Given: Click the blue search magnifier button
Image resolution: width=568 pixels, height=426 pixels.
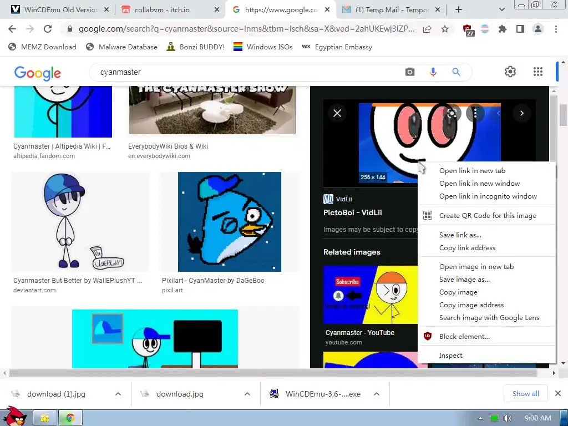Looking at the screenshot, I should 456,72.
